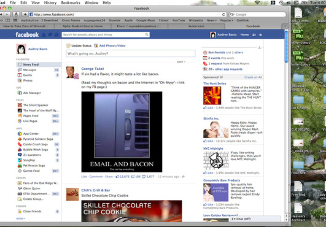Open the Window menu in the menu bar
This screenshot has height=227, width=326.
coord(91,2)
